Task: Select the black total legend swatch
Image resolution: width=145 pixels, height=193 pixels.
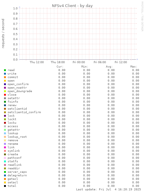Action: (x=5, y=186)
